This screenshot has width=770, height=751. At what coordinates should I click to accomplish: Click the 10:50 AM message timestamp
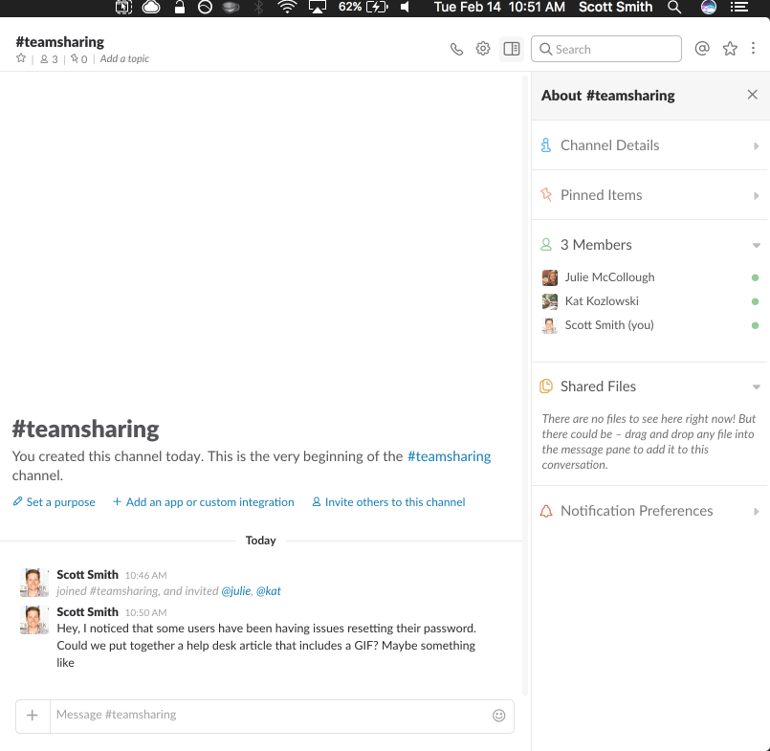[x=145, y=612]
